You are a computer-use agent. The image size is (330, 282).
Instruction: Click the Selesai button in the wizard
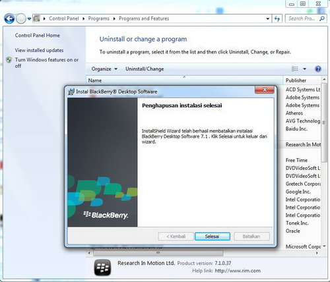tap(213, 237)
